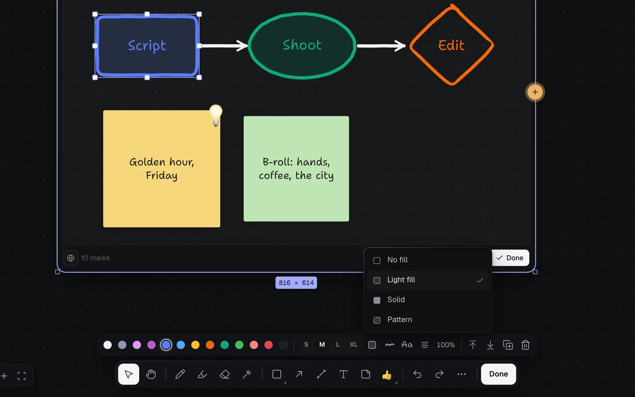Open the 100% opacity dropdown
The image size is (635, 397).
point(446,345)
